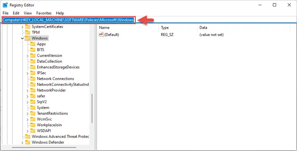The image size is (297, 151).
Task: Select the NetworkConnectivityStatusInd folder icon
Action: (33, 84)
